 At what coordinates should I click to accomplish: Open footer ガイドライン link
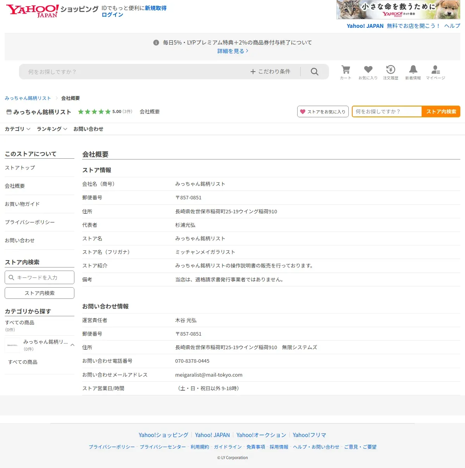coord(228,447)
